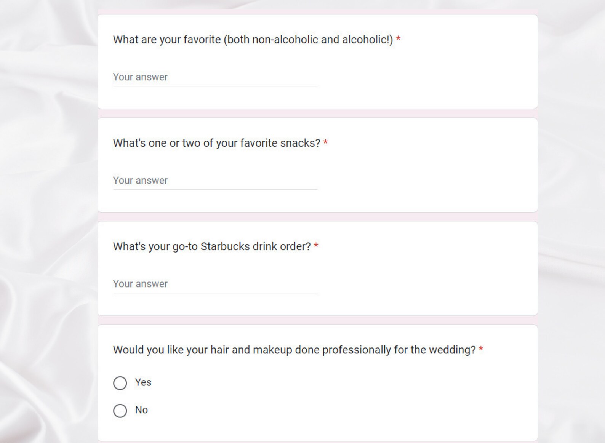Click the non-alcoholic and alcoholic question title
This screenshot has width=605, height=443.
pyautogui.click(x=253, y=40)
